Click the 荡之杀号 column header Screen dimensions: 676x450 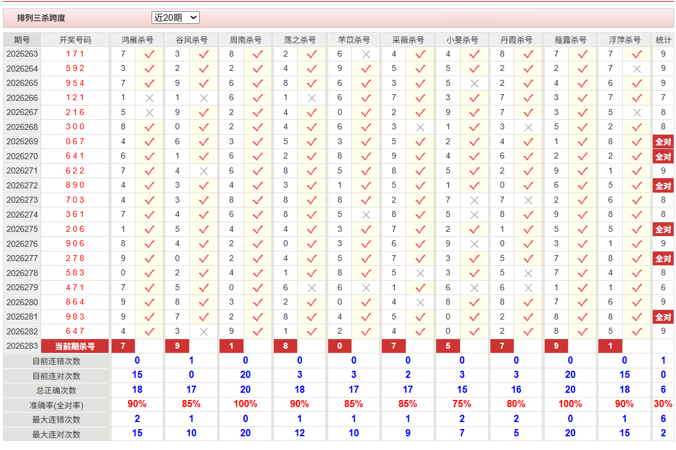300,40
